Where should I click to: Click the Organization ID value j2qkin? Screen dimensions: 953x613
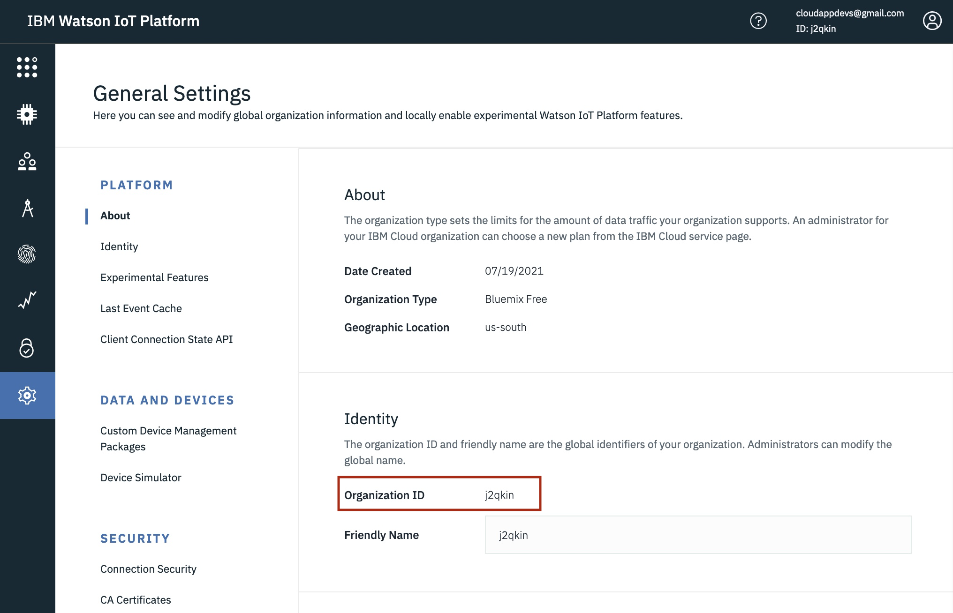coord(499,495)
